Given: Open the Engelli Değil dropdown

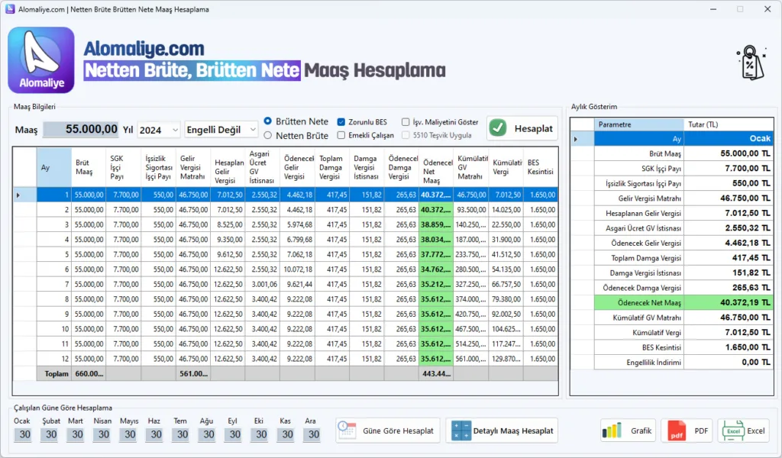Looking at the screenshot, I should pos(221,130).
